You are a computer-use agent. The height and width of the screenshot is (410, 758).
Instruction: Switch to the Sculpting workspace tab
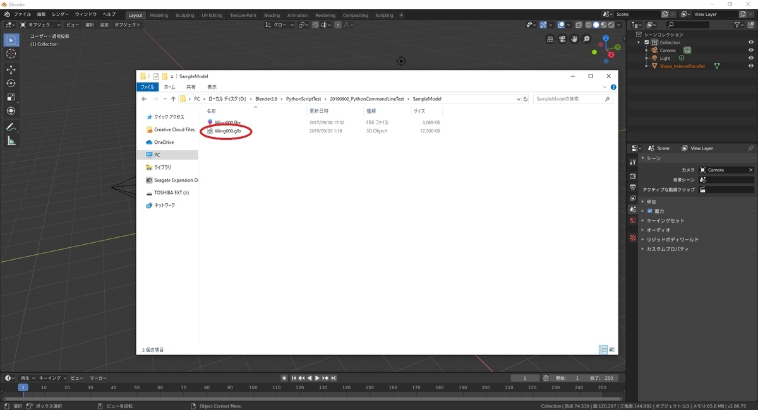[x=184, y=15]
